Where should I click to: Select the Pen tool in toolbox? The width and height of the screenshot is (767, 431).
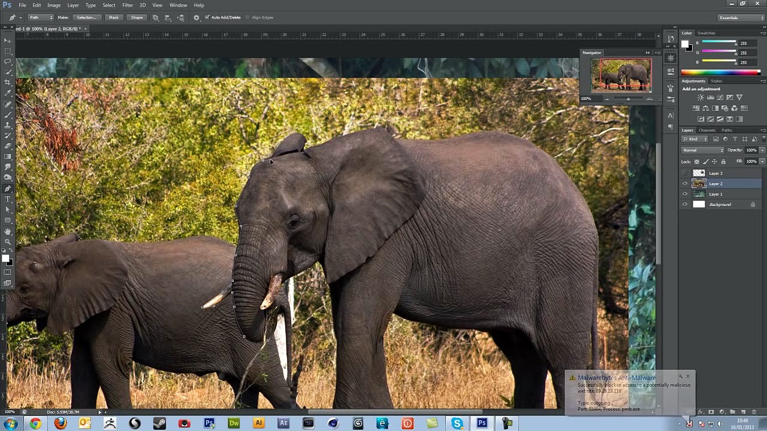click(8, 189)
